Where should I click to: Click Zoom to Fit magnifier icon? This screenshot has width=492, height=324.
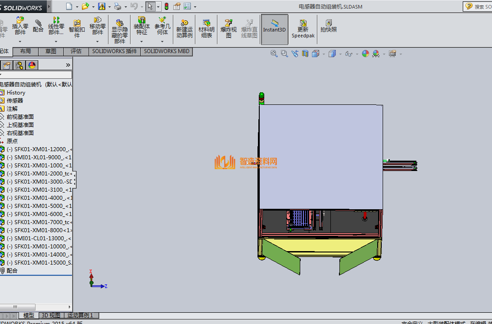(x=274, y=54)
